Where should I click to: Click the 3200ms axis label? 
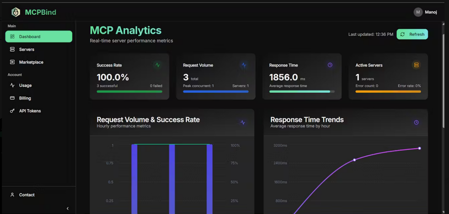[x=280, y=145]
